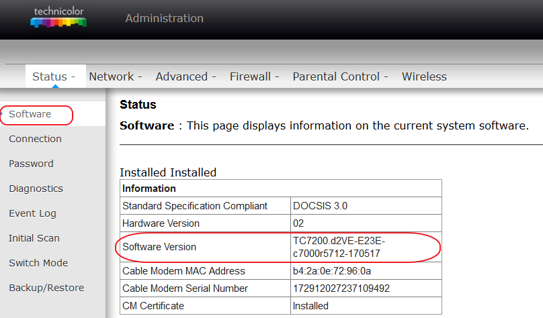Open the Diagnostics page
This screenshot has height=318, width=543.
click(36, 189)
